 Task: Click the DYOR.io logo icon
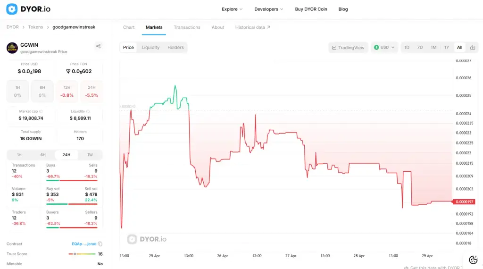click(x=12, y=9)
